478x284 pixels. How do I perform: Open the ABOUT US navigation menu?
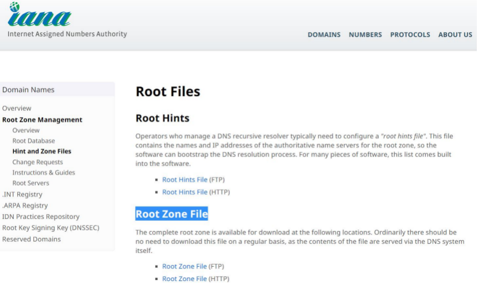455,34
